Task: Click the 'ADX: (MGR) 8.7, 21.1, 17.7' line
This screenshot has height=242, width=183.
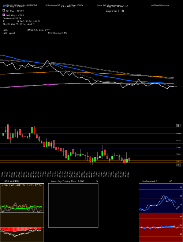Action: [26, 30]
